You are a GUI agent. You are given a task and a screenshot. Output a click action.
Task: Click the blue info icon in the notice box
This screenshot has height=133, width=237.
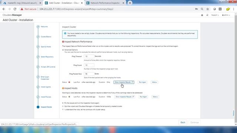click(x=65, y=33)
